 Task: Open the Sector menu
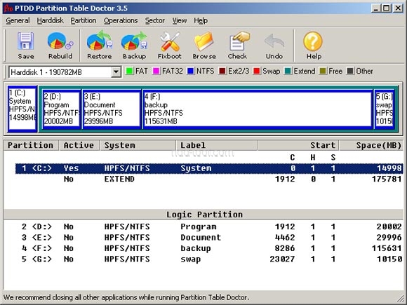pos(155,20)
